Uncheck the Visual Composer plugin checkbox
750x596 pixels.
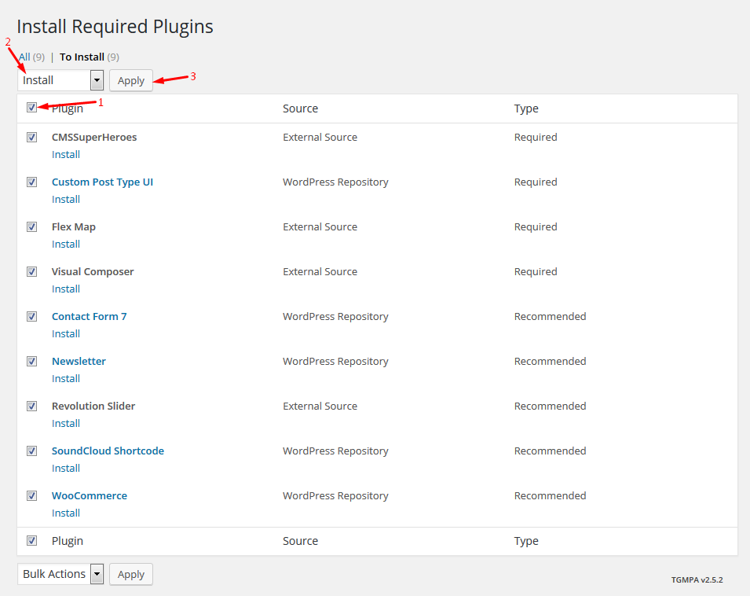click(x=31, y=272)
